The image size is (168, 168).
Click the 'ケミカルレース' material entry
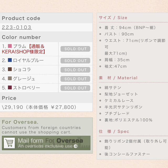pos(119,101)
